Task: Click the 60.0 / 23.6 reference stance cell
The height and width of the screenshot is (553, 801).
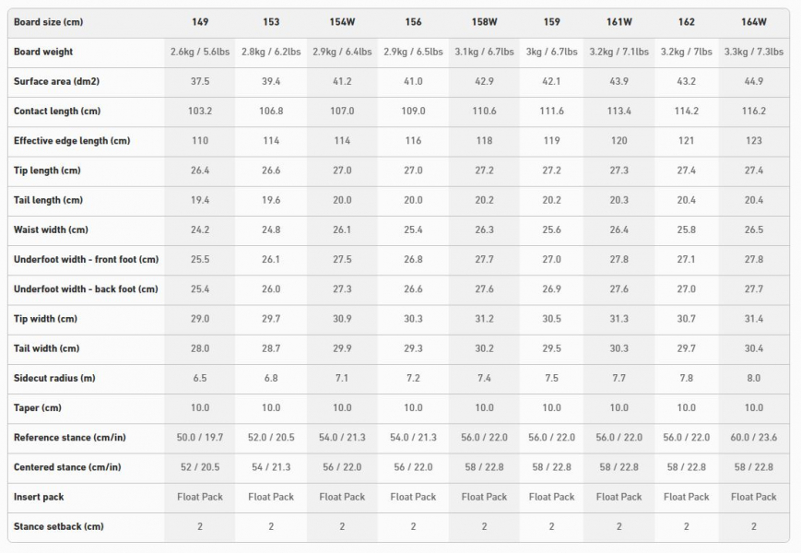Action: point(753,438)
